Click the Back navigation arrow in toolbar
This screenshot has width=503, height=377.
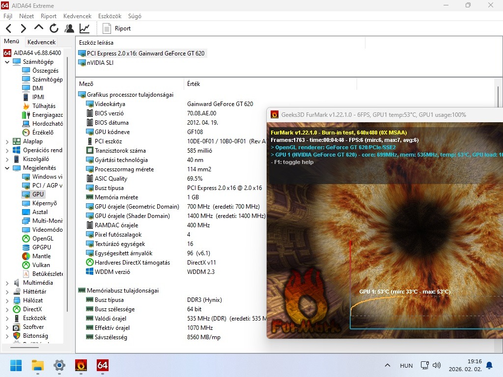pos(9,28)
